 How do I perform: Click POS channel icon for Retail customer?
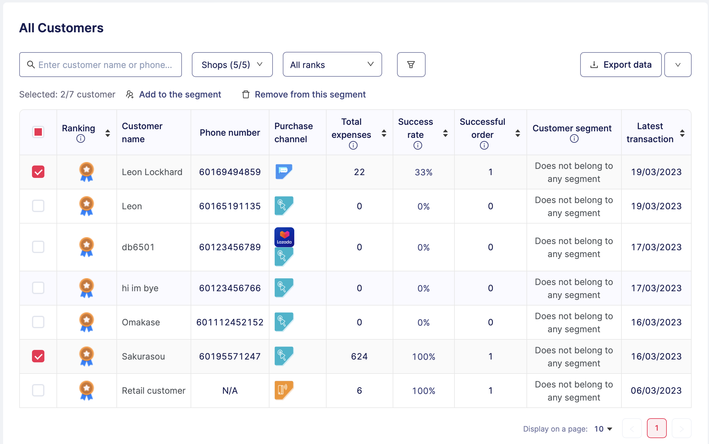(283, 390)
